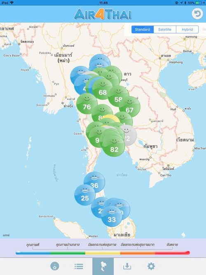Open the download icon tab
206x275 pixels.
127,266
